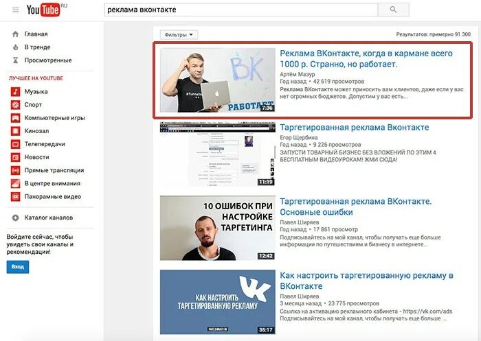Click the magnifying glass search button
This screenshot has height=341, width=481.
(x=393, y=10)
